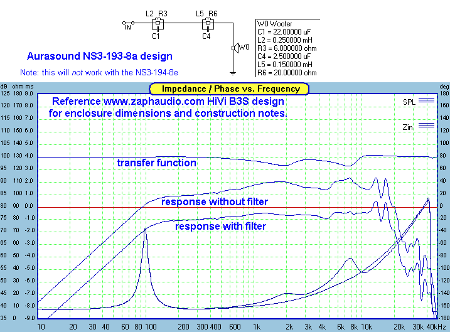Click the note about NS3-194-8e
The width and height of the screenshot is (450, 332).
99,72
